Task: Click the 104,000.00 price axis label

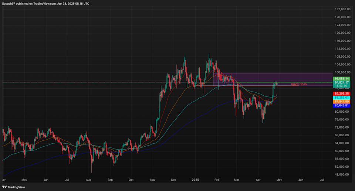Action: coord(342,65)
